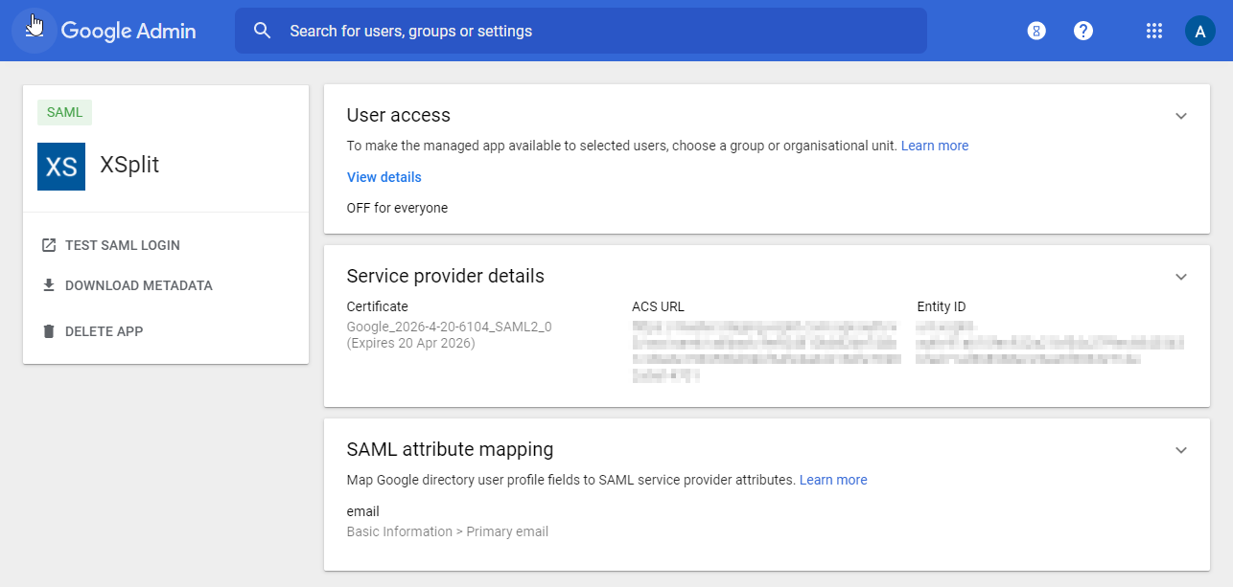Focus the search users, groups or settings field
Viewport: 1233px width, 587px height.
[580, 31]
